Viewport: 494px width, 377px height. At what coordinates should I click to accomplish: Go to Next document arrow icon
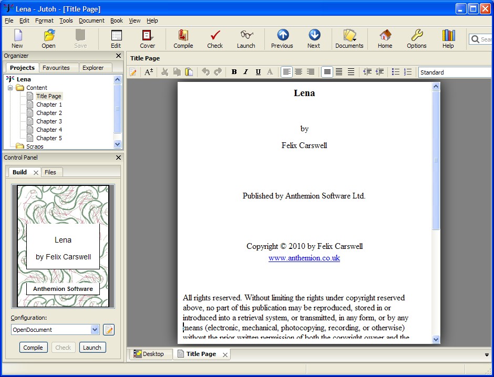(314, 39)
